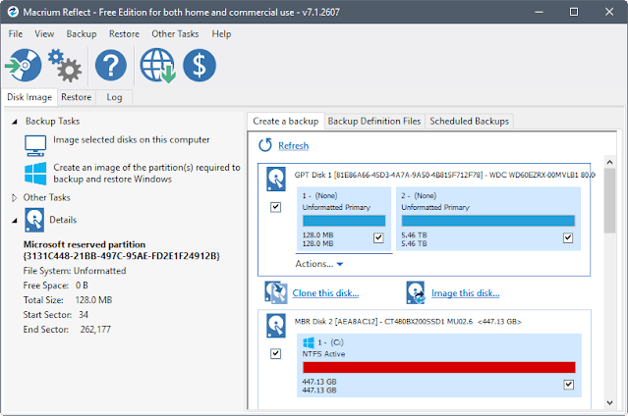Click the backup disc image toolbar icon
The height and width of the screenshot is (416, 628).
click(x=24, y=65)
